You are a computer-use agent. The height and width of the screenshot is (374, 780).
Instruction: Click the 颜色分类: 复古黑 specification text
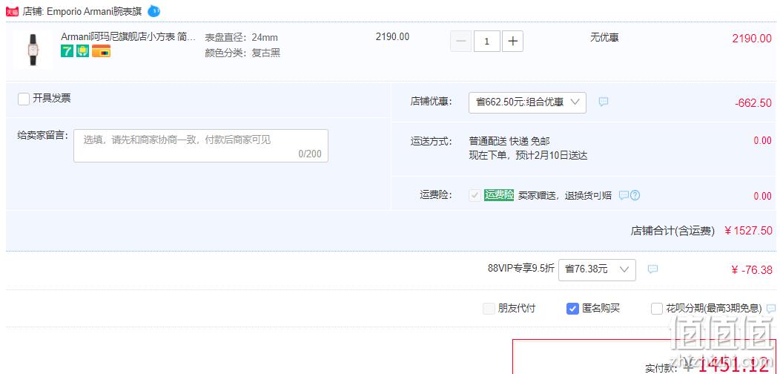[x=242, y=53]
